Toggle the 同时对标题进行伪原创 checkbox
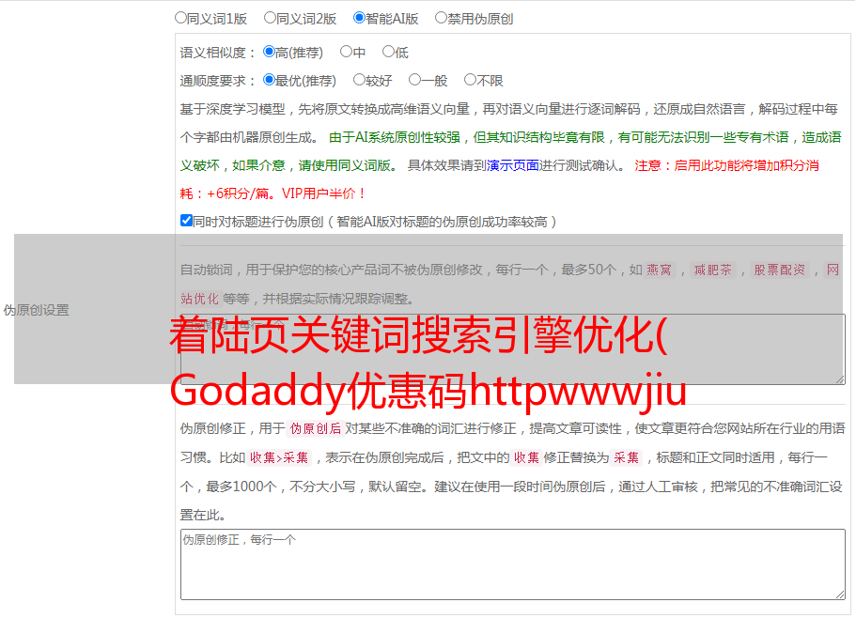 coord(186,221)
